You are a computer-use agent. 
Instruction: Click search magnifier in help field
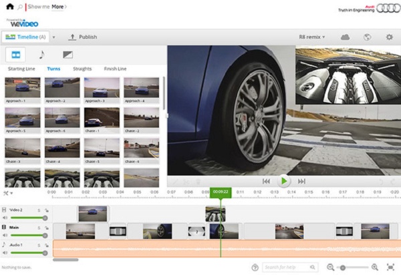313,267
